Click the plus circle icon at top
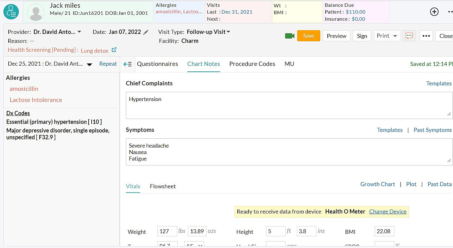Screen dimensions: 453x248 pos(434,12)
